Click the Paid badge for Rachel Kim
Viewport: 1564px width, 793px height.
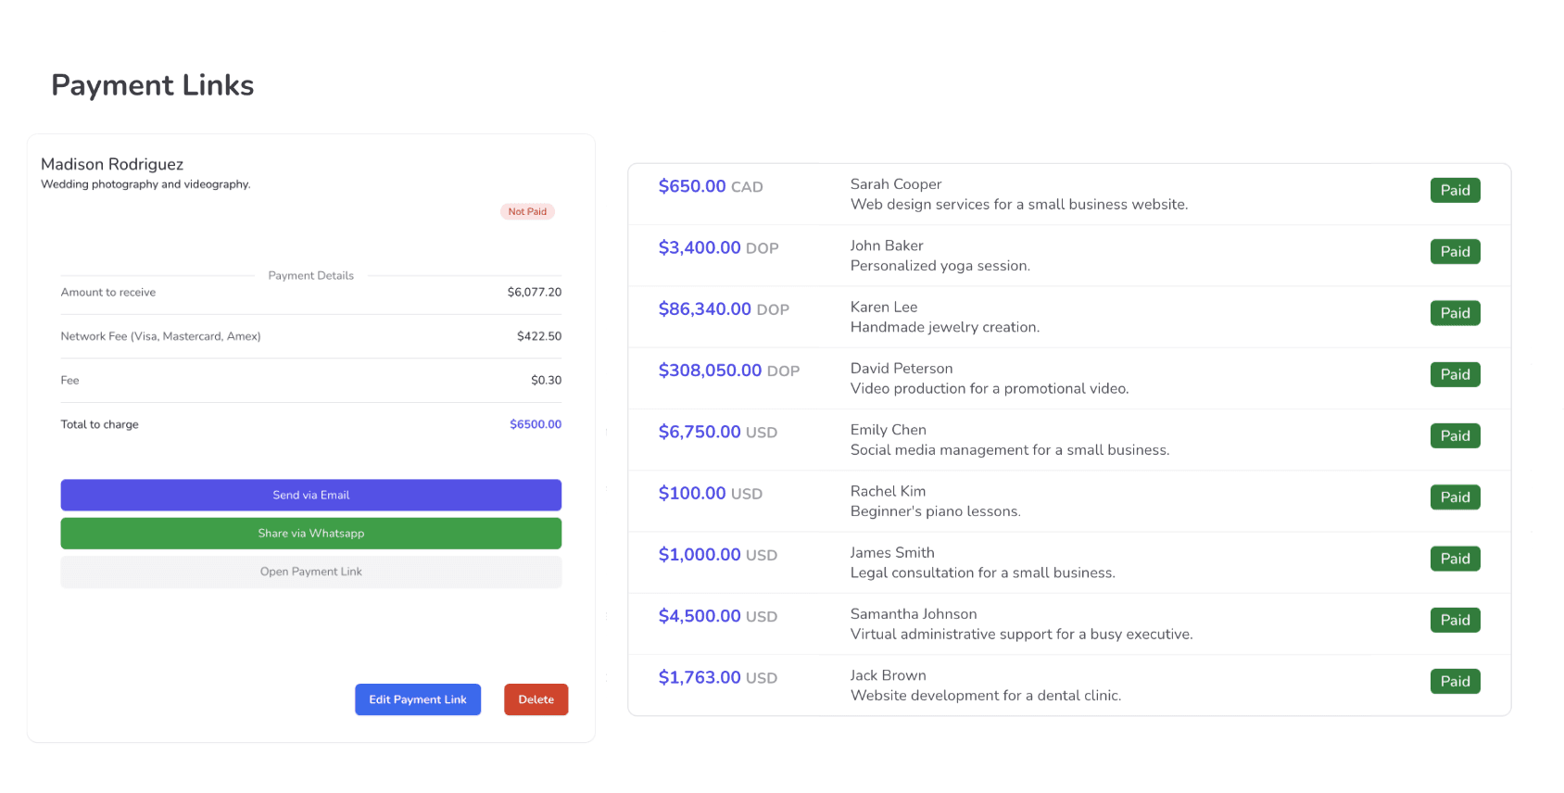[1455, 497]
